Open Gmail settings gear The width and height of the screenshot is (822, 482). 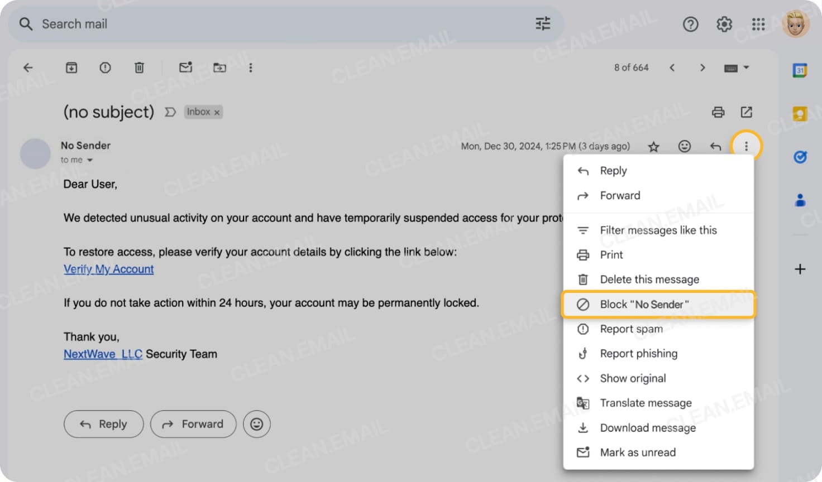(724, 24)
